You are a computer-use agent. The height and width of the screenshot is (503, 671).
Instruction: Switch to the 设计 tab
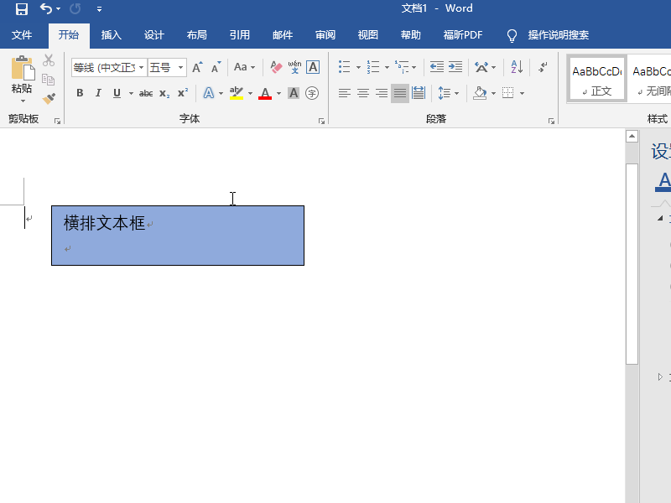[154, 35]
